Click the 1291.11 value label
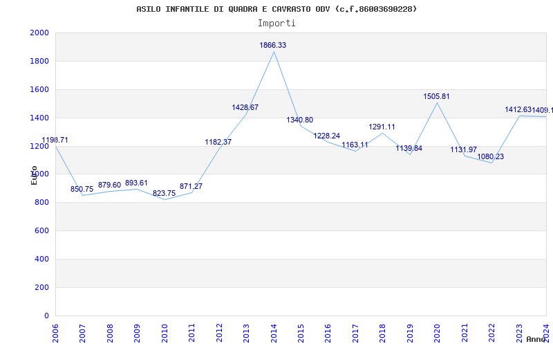This screenshot has height=346, width=553. 382,127
